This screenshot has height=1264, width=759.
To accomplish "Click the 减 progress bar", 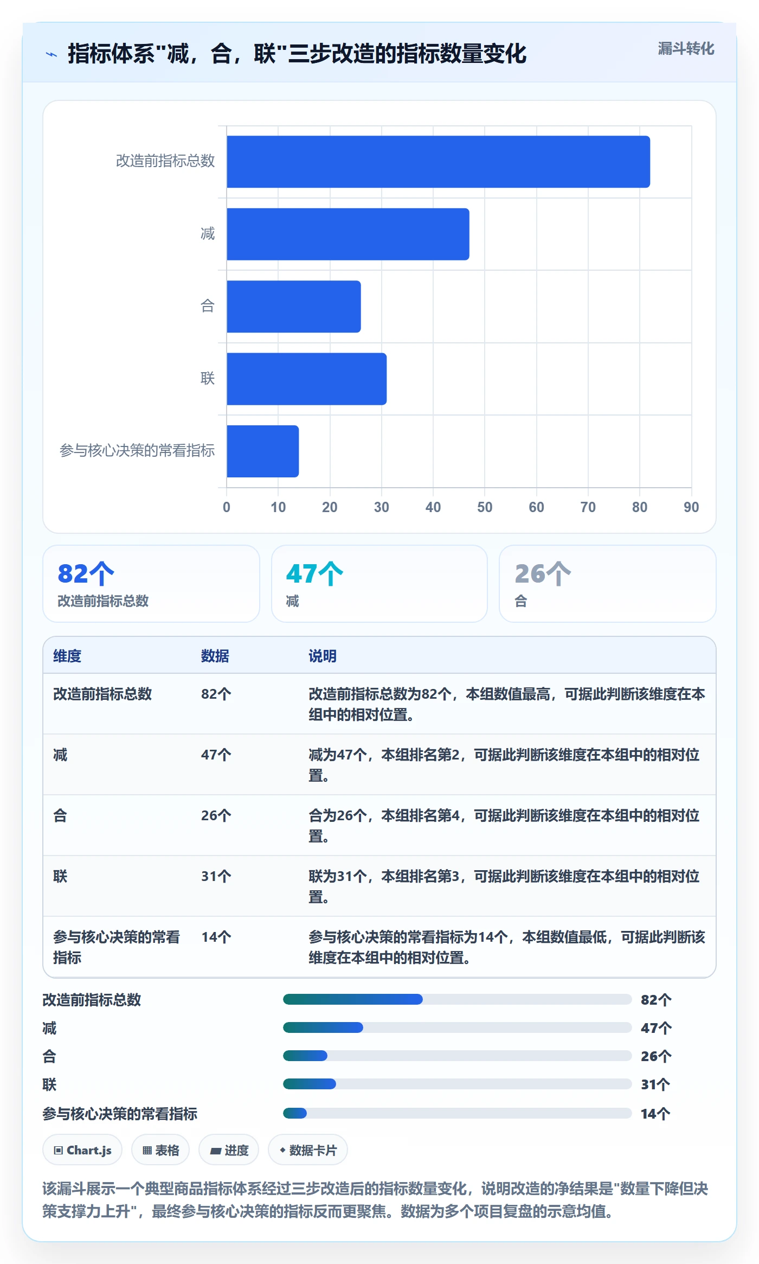I will (x=458, y=1027).
